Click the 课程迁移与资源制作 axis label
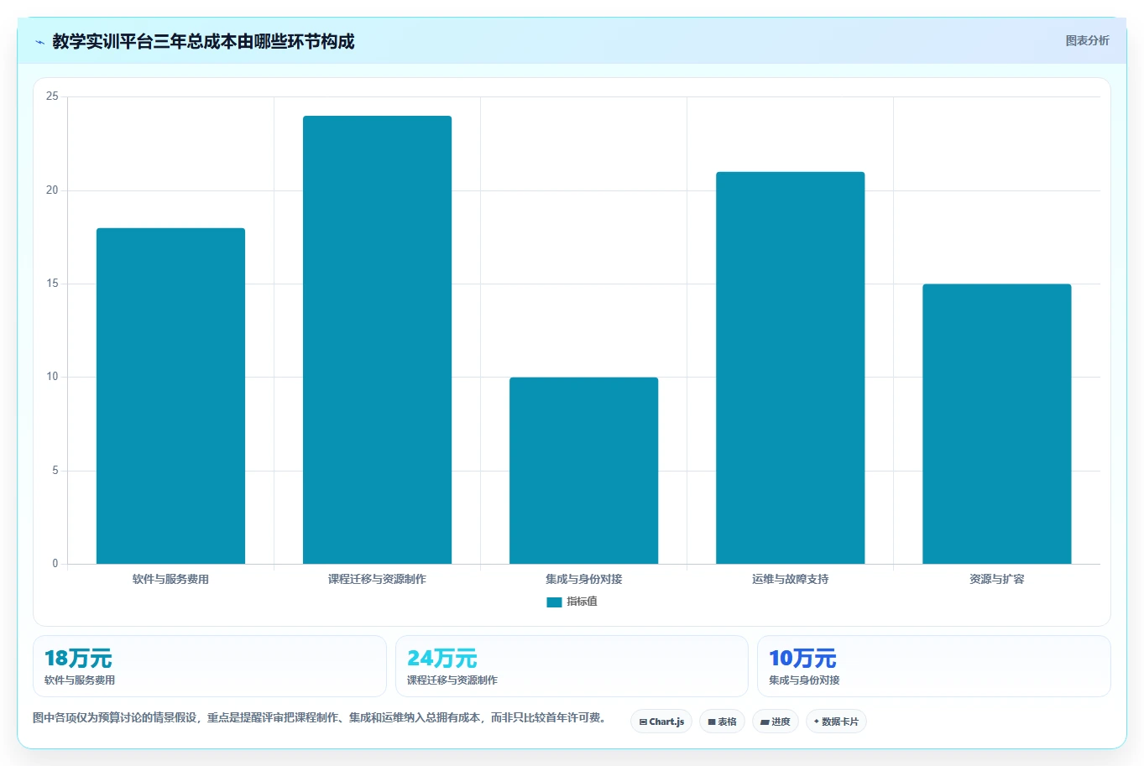This screenshot has width=1144, height=766. (377, 579)
